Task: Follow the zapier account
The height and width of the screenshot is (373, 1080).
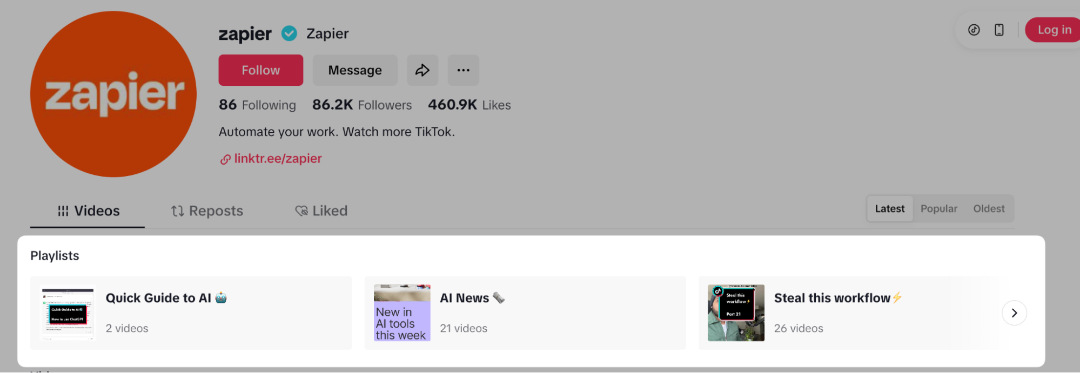Action: [x=260, y=70]
